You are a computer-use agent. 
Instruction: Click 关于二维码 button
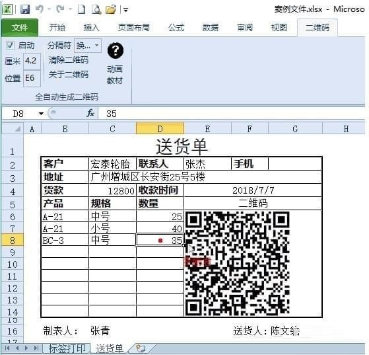coord(69,75)
